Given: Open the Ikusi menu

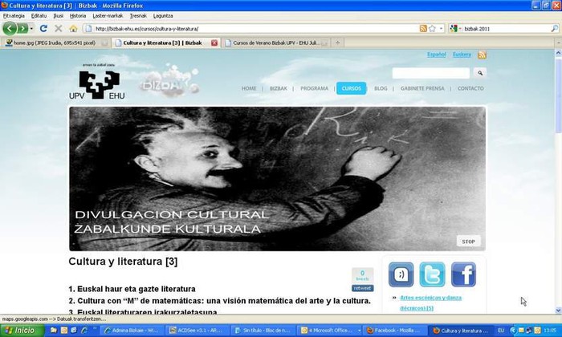Looking at the screenshot, I should 58,16.
